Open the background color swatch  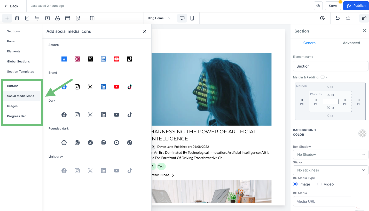pyautogui.click(x=362, y=133)
